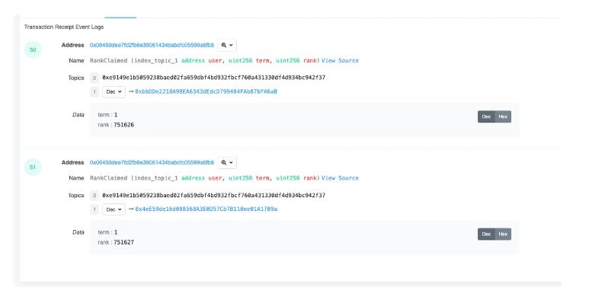Screen dimensions: 589x300
Task: Expand Dec format dropdown in log 50 topics
Action: tap(114, 91)
